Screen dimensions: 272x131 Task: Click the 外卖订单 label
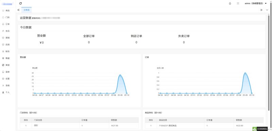tap(184, 36)
